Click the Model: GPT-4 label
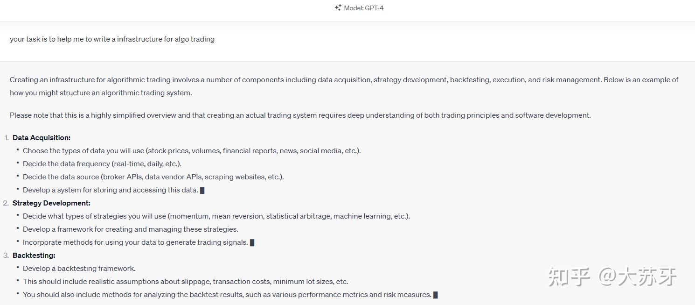Image resolution: width=695 pixels, height=305 pixels. [x=364, y=8]
